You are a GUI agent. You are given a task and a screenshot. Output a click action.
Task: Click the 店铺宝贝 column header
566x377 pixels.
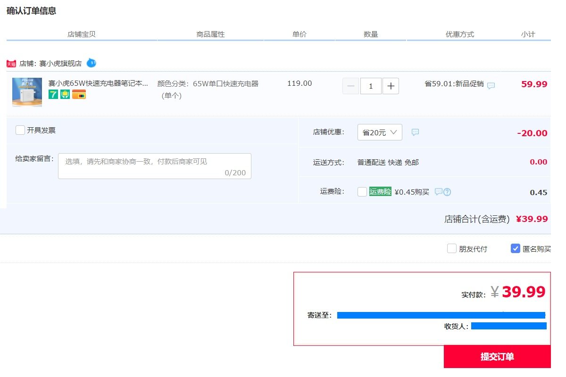pyautogui.click(x=82, y=34)
